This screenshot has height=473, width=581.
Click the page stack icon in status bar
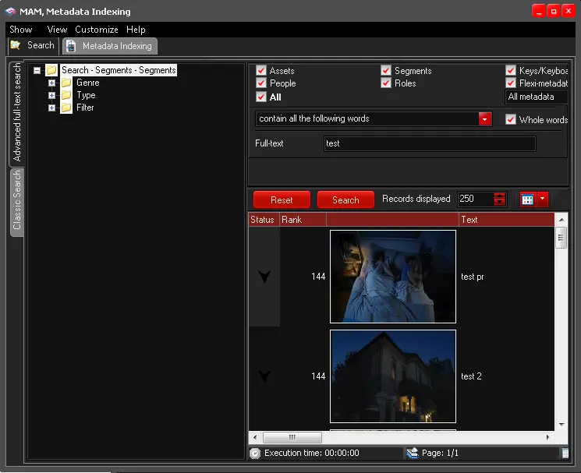click(x=411, y=453)
